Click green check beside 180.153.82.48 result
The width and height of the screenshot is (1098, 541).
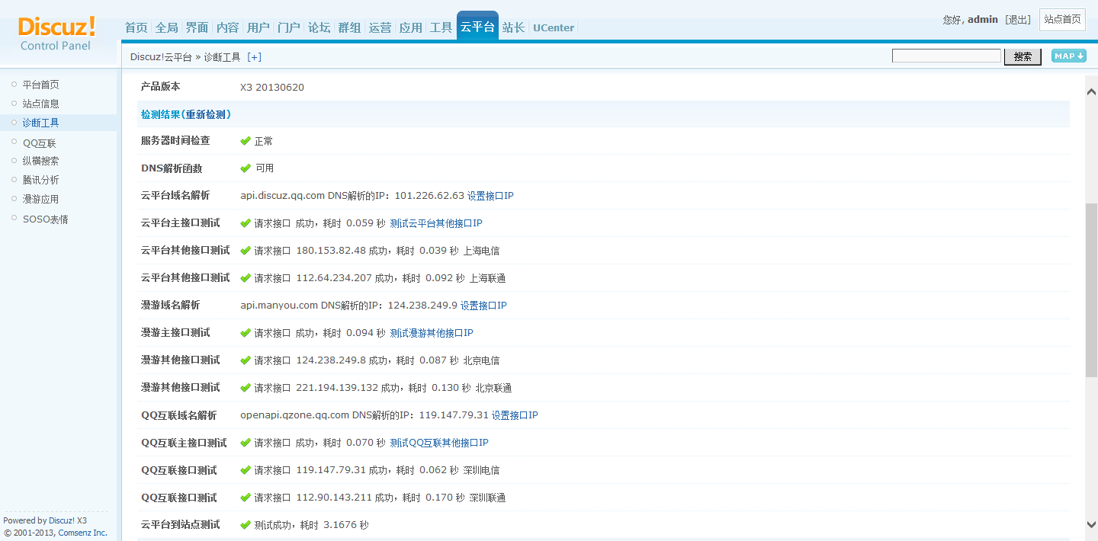(x=246, y=251)
